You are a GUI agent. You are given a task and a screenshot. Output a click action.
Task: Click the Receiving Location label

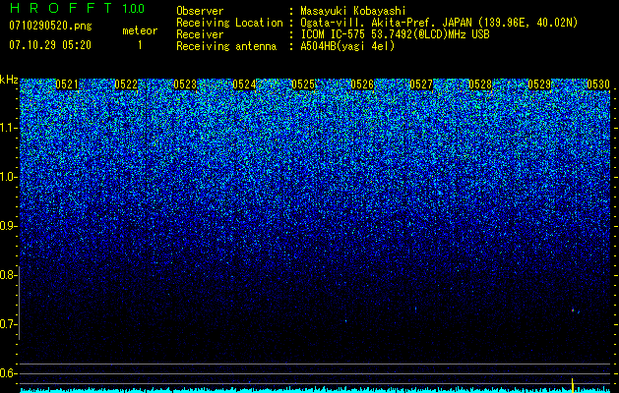pos(229,23)
